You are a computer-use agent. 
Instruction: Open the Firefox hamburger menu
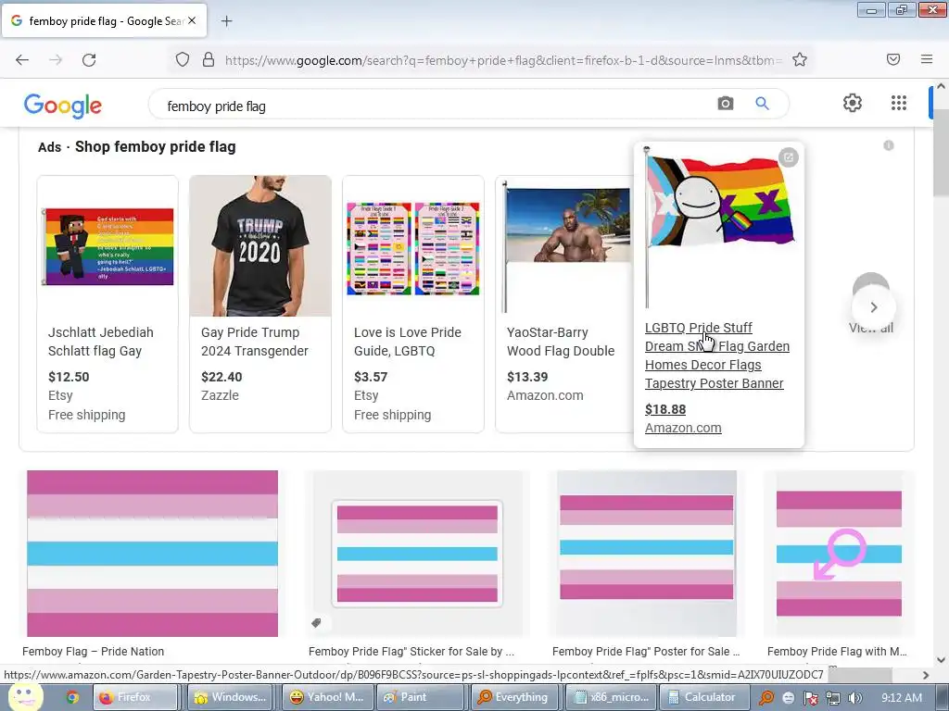927,59
